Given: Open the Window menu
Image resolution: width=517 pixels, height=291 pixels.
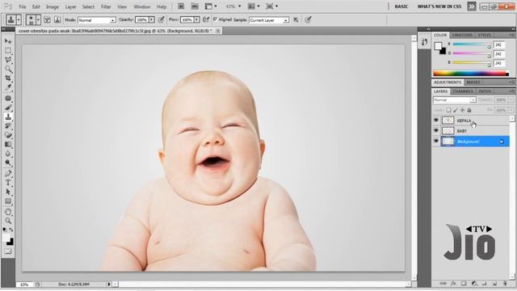Looking at the screenshot, I should pyautogui.click(x=142, y=6).
